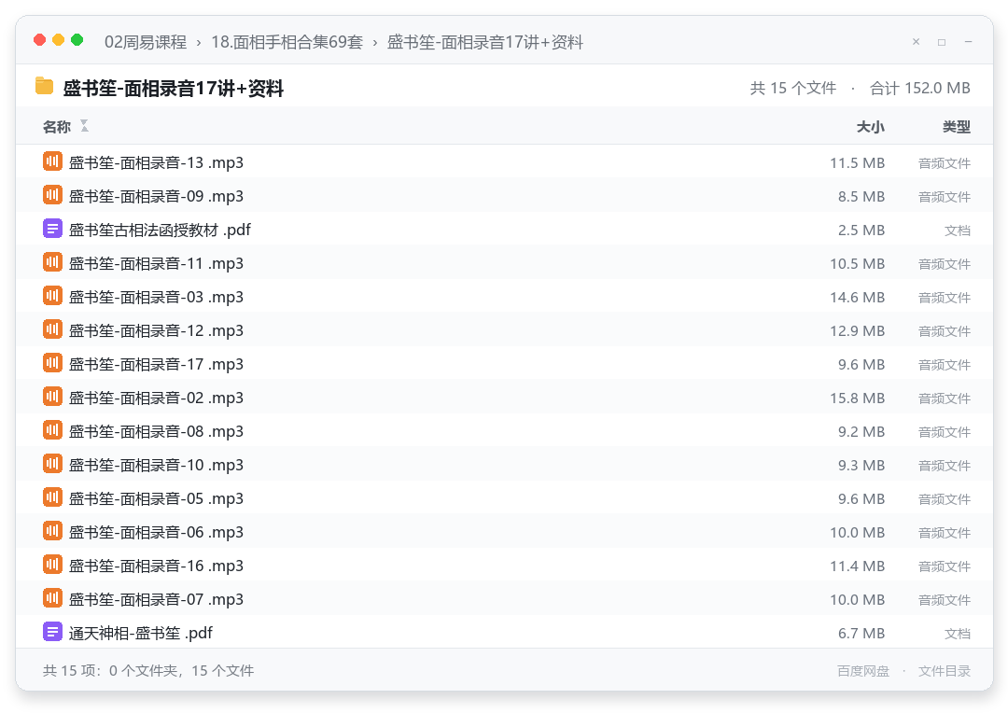
Task: Click audio icon of 盛书笙-面相录音-10 .mp3
Action: click(x=52, y=464)
